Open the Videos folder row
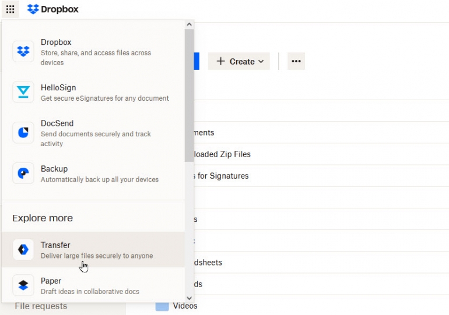 185,306
